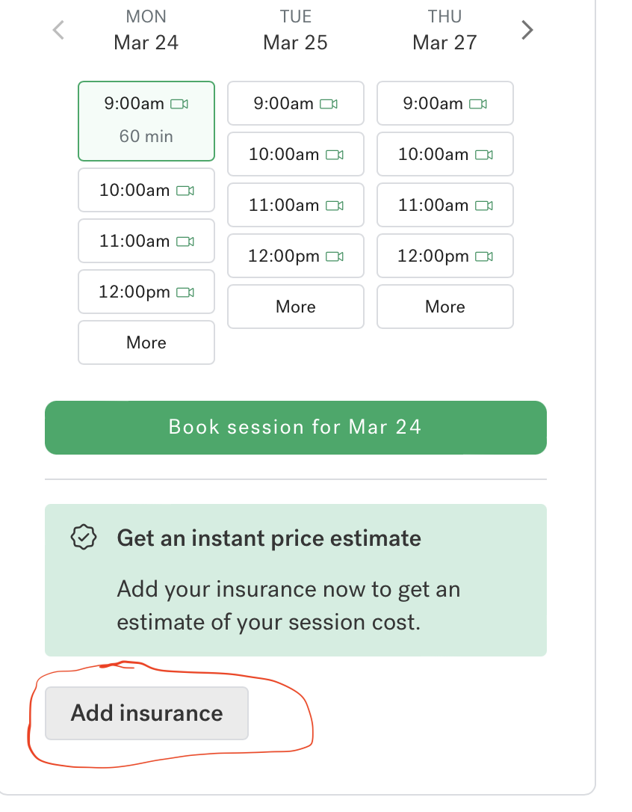
Task: Select the Tue Mar 25 date header
Action: (x=296, y=30)
